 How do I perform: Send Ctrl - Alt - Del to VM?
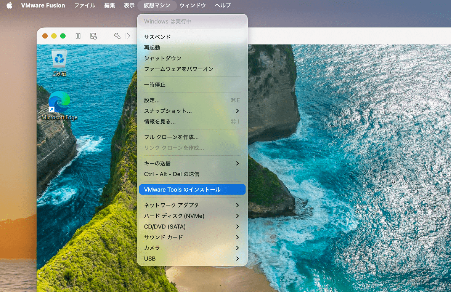192,174
